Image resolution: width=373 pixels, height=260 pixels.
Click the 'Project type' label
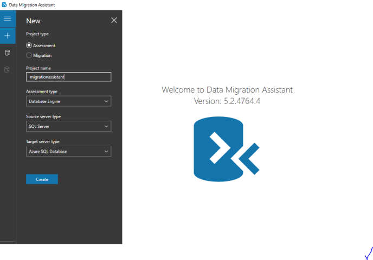[x=37, y=34]
